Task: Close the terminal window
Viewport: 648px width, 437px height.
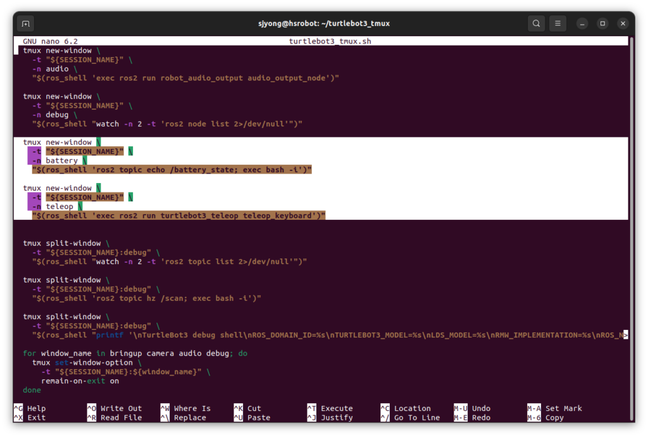Action: [623, 23]
